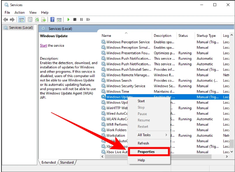The height and width of the screenshot is (172, 235).
Task: Select Windows Perception Simul... service row
Action: click(165, 47)
